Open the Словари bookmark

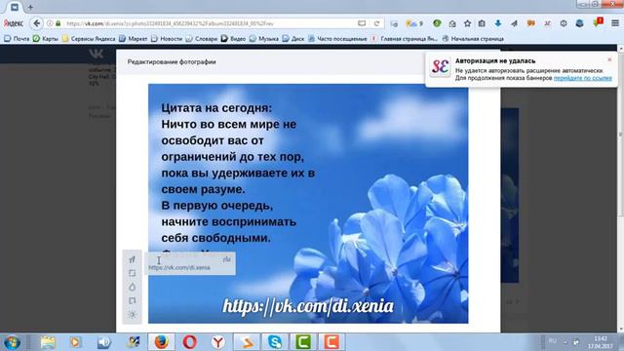point(202,39)
